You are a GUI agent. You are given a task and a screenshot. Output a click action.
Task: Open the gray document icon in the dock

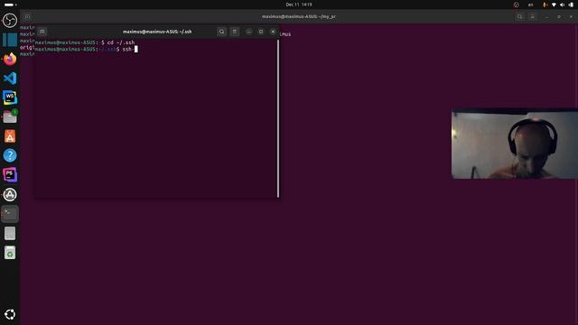click(10, 233)
